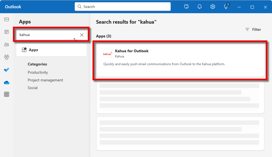Open the More apps grid icon
Viewport: 272px width, 157px height.
(7, 95)
